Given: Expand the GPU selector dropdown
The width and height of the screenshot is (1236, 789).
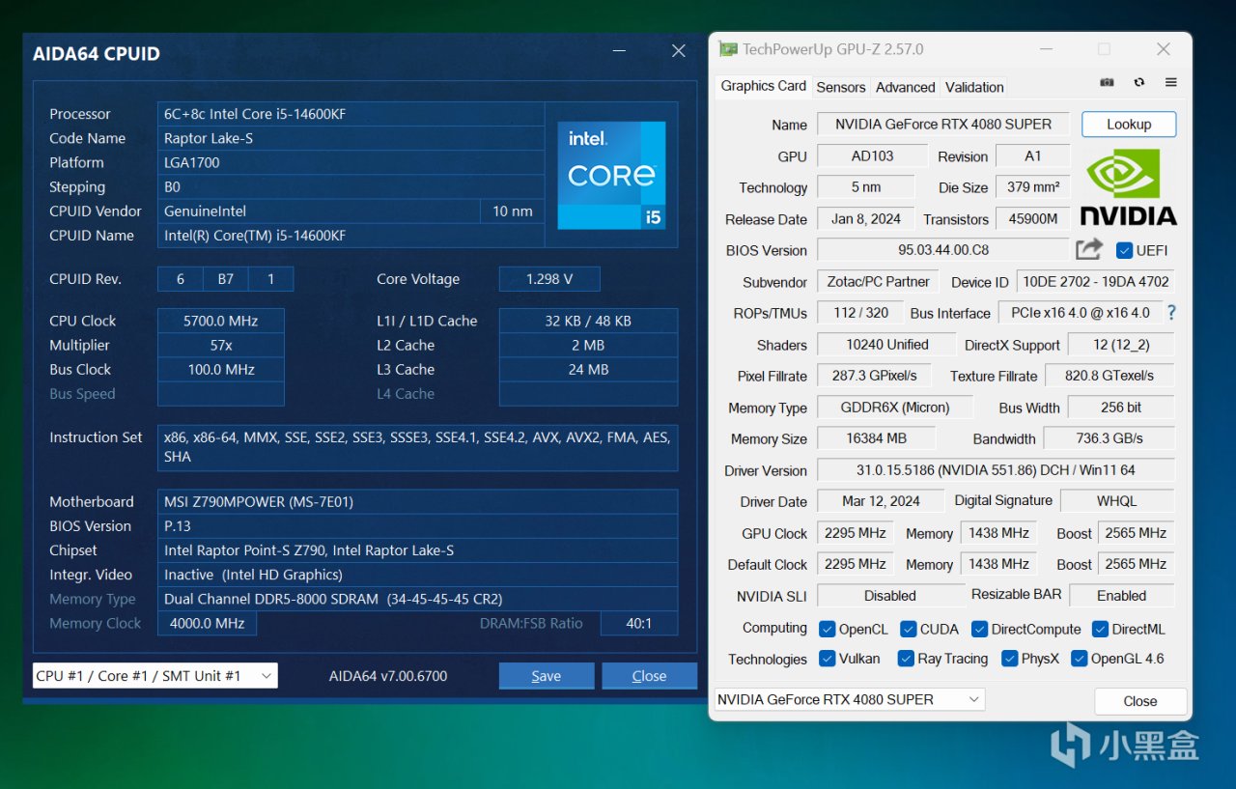Looking at the screenshot, I should (849, 699).
